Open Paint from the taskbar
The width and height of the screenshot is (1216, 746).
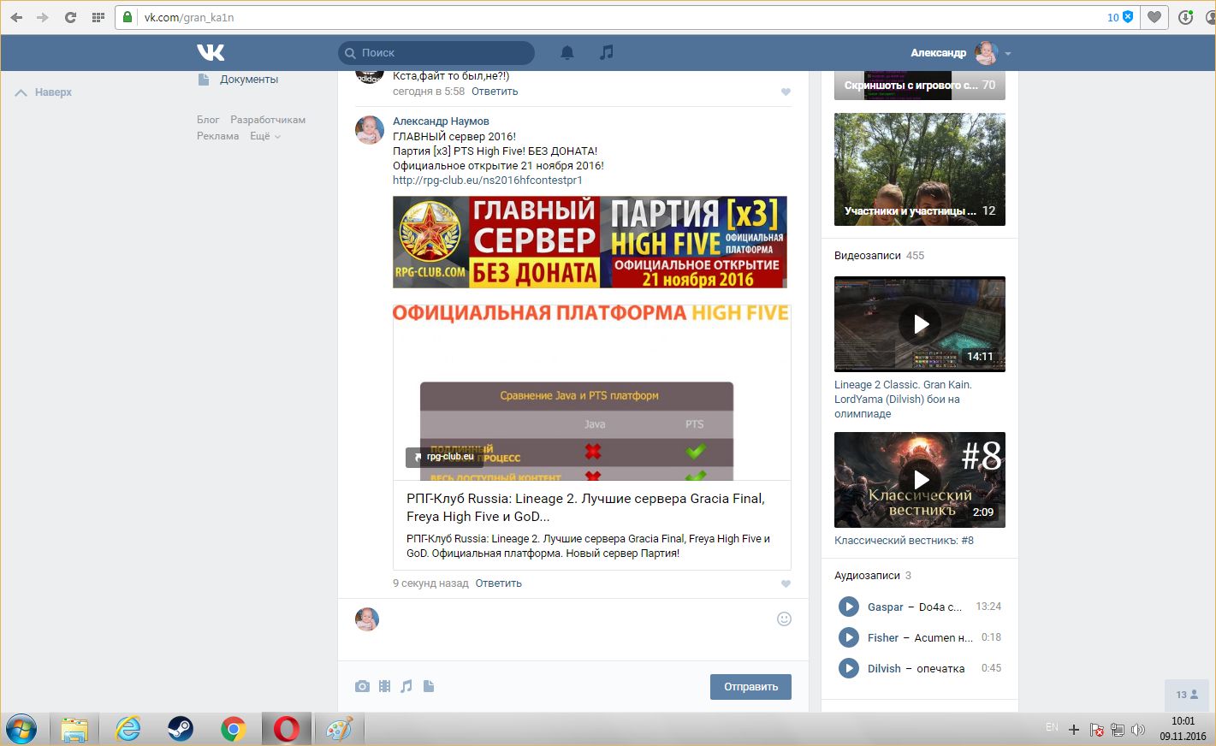pos(339,729)
